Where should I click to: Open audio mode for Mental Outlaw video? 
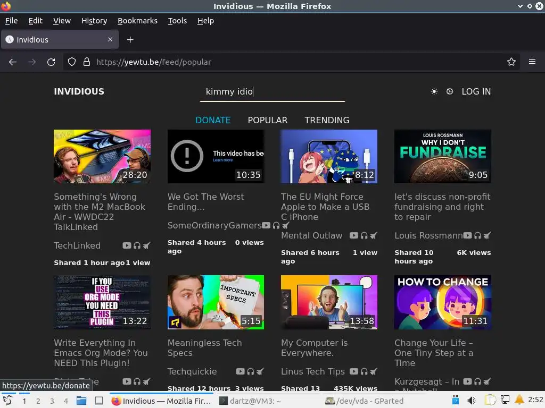click(364, 235)
